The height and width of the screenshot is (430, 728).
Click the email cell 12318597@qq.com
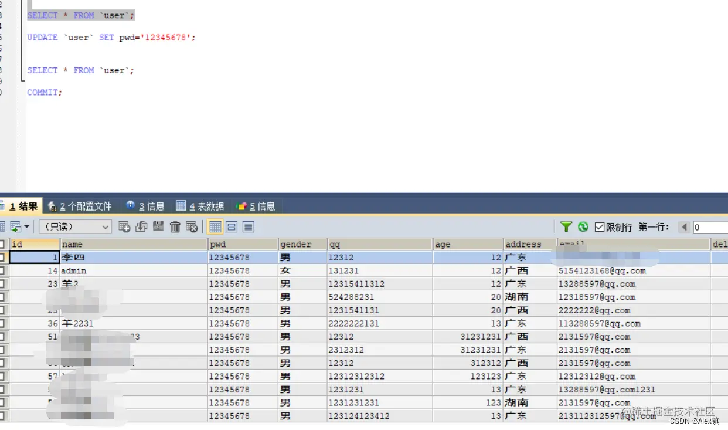tap(634, 297)
